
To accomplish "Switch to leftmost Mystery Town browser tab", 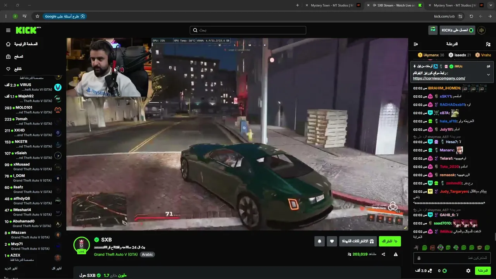I will (x=332, y=5).
